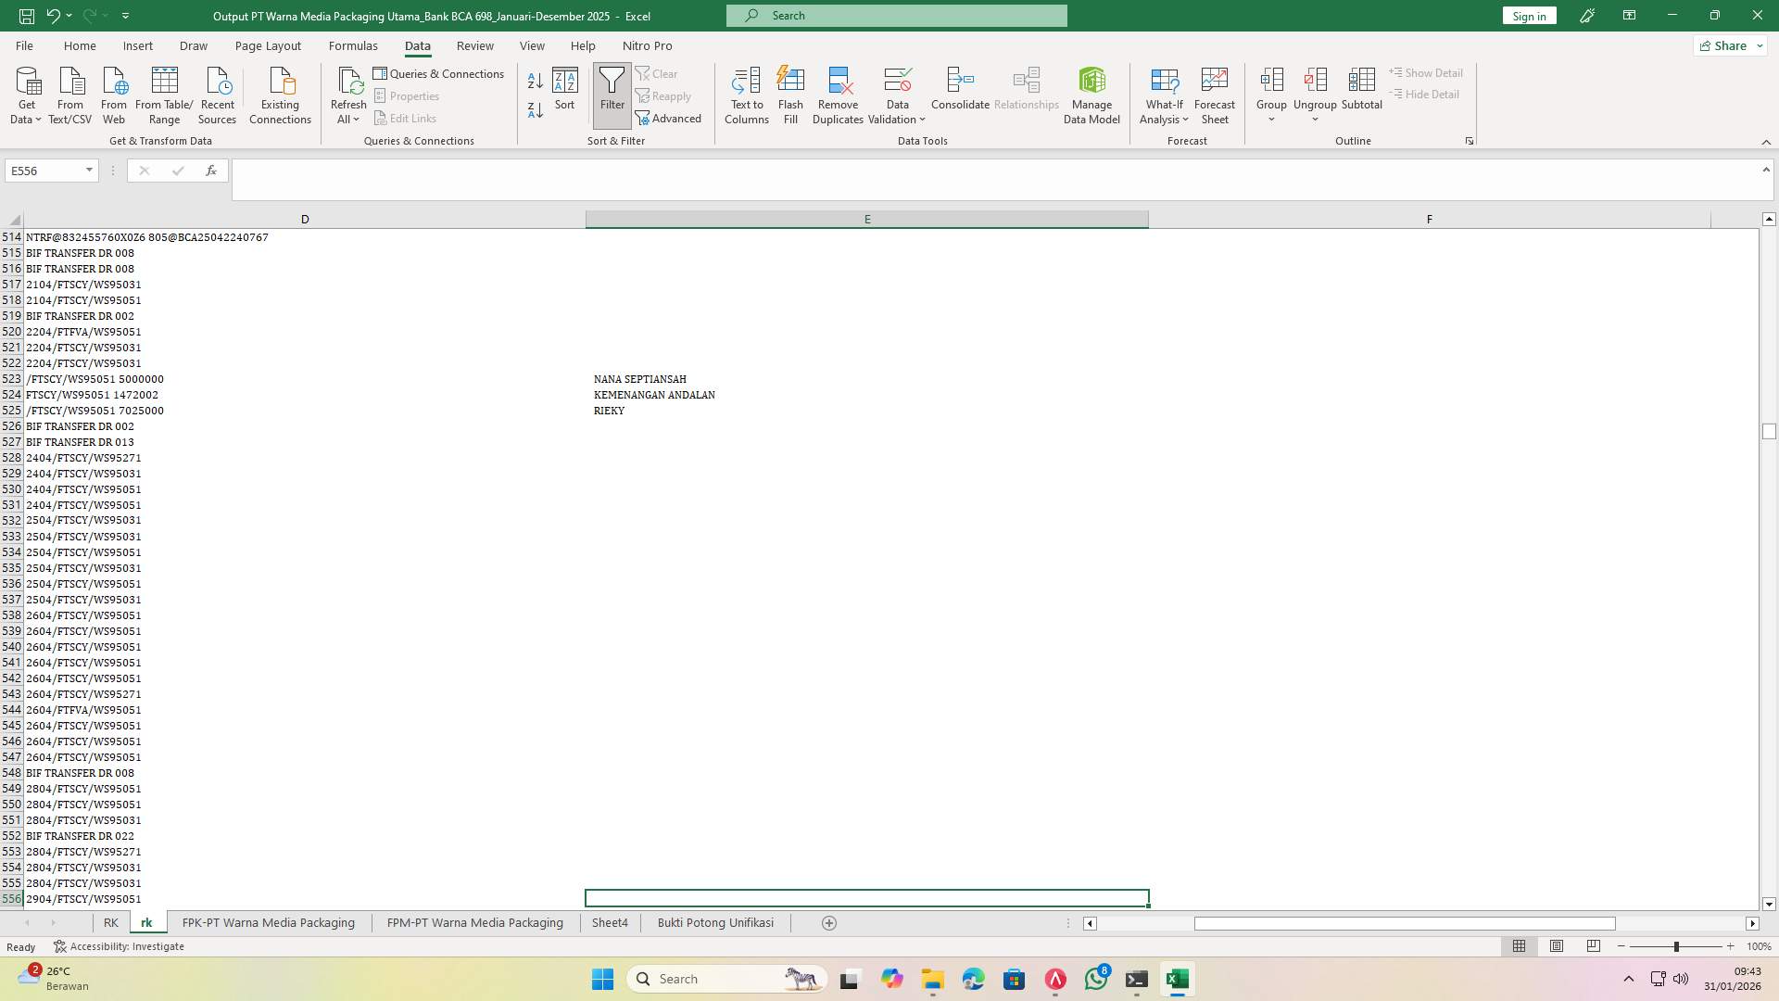Viewport: 1779px width, 1001px height.
Task: Toggle off the active Filter
Action: pyautogui.click(x=612, y=93)
